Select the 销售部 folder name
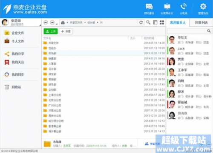 pyautogui.click(x=52, y=59)
